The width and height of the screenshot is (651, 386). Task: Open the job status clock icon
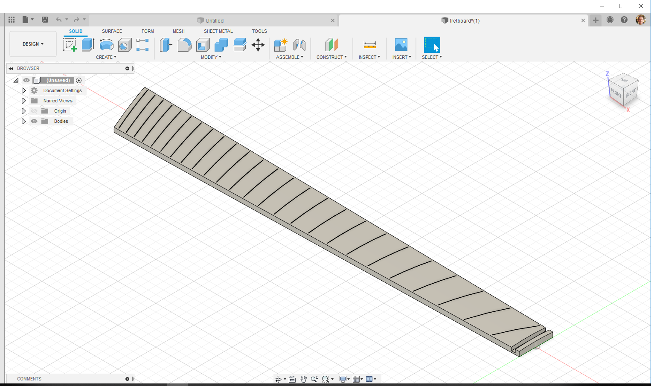[610, 20]
